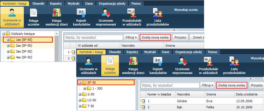Screen dimensions: 264x111
Task: Expand the 1 - 300 folder
Action: [x=85, y=88]
